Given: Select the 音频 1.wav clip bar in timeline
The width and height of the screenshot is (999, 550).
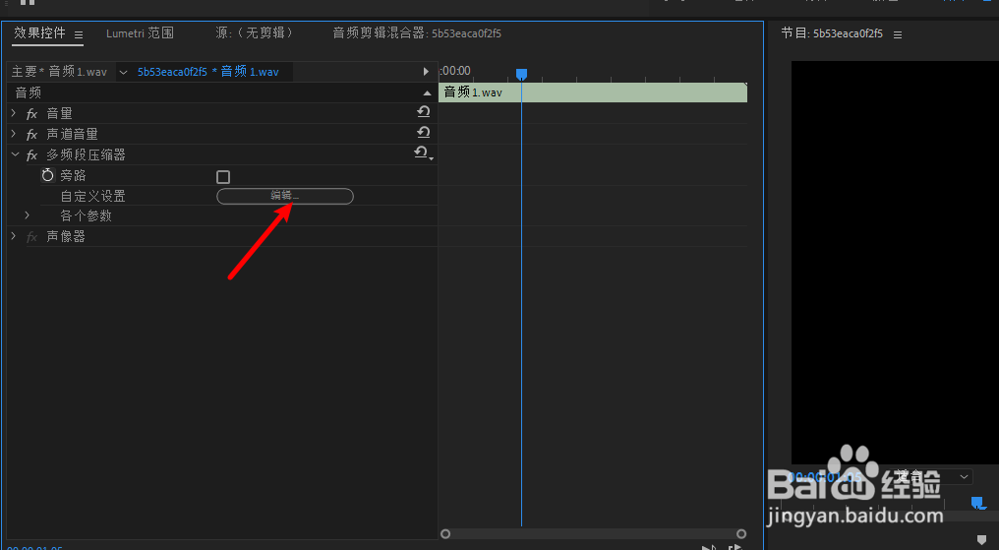Looking at the screenshot, I should pos(593,92).
